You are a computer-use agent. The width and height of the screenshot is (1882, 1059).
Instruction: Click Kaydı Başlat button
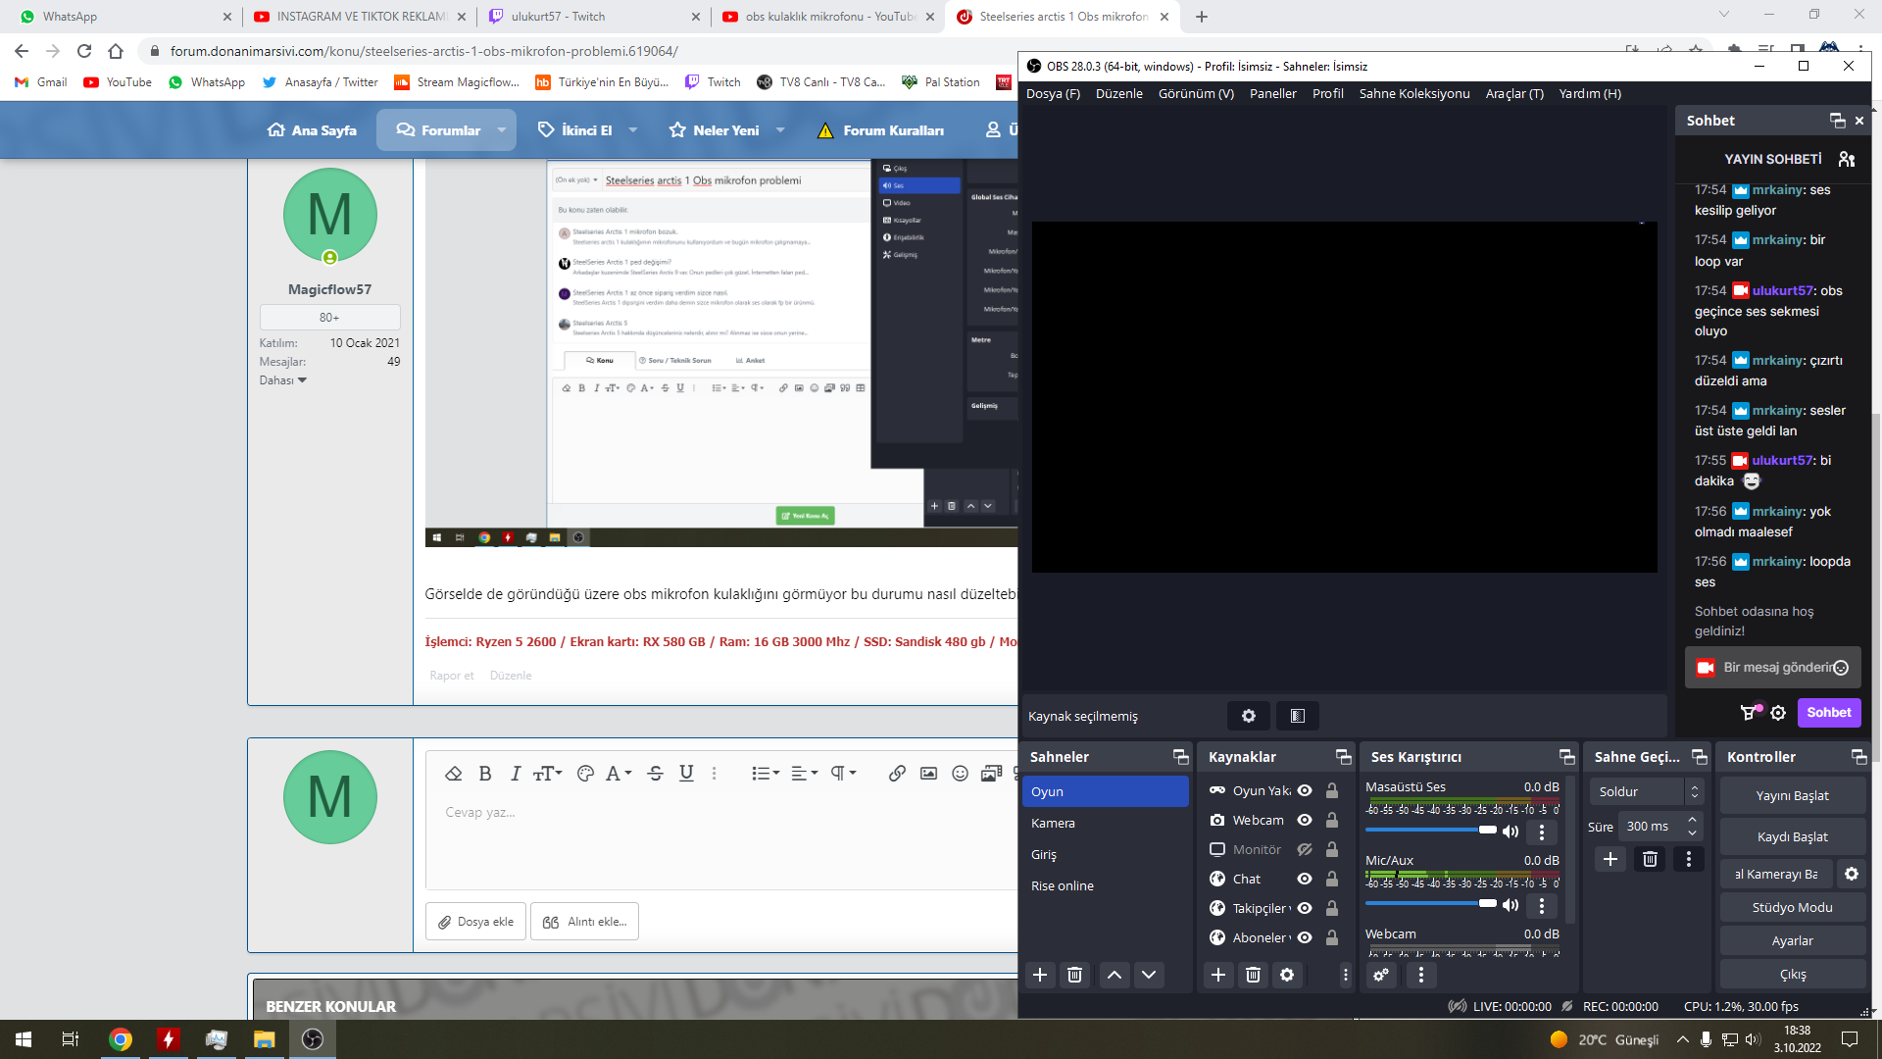pyautogui.click(x=1792, y=836)
